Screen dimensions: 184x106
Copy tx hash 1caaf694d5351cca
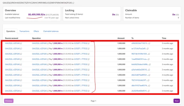click(149, 59)
